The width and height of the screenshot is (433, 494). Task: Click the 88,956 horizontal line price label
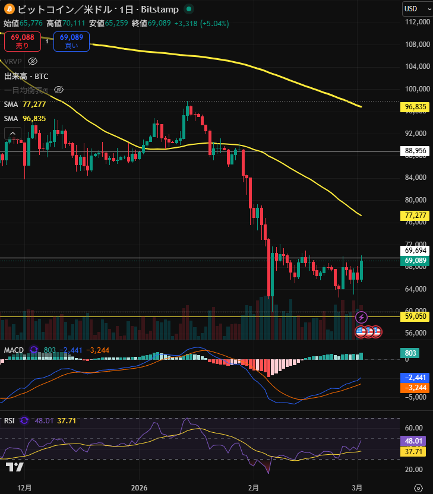416,151
